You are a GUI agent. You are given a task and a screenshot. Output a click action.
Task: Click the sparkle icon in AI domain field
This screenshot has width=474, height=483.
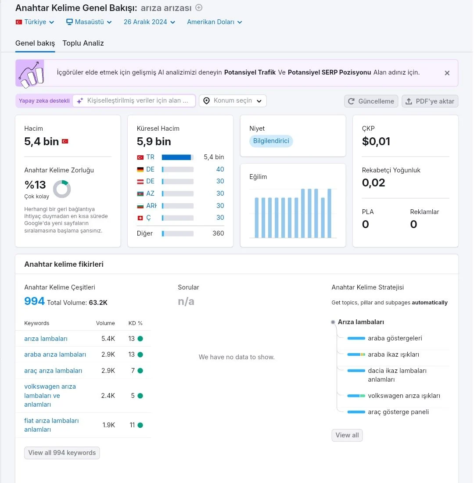(x=80, y=101)
